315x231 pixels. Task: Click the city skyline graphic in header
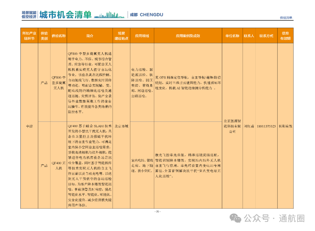tap(109, 15)
